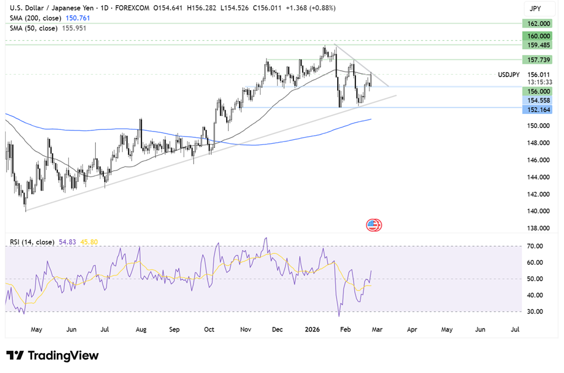The image size is (564, 373).
Task: Click the candle countdown timer 13:15:33
Action: tap(539, 82)
